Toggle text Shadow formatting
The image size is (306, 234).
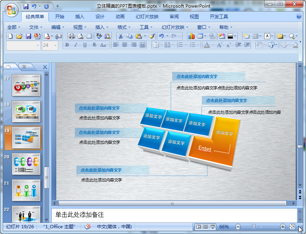pyautogui.click(x=94, y=45)
